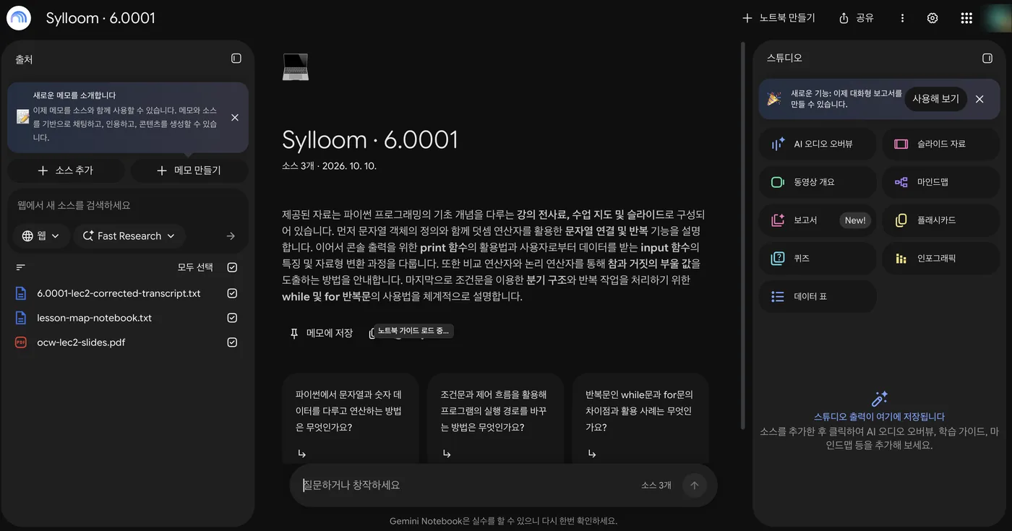1012x531 pixels.
Task: Create a 마인드맵
Action: tap(941, 182)
